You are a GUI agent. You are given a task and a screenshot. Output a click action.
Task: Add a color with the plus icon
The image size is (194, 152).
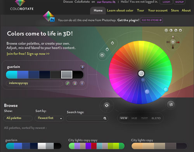click(x=82, y=67)
